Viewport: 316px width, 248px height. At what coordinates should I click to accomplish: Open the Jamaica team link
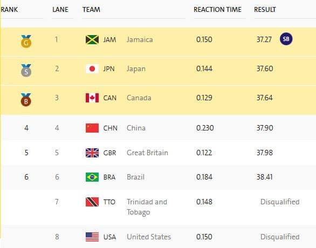click(140, 39)
